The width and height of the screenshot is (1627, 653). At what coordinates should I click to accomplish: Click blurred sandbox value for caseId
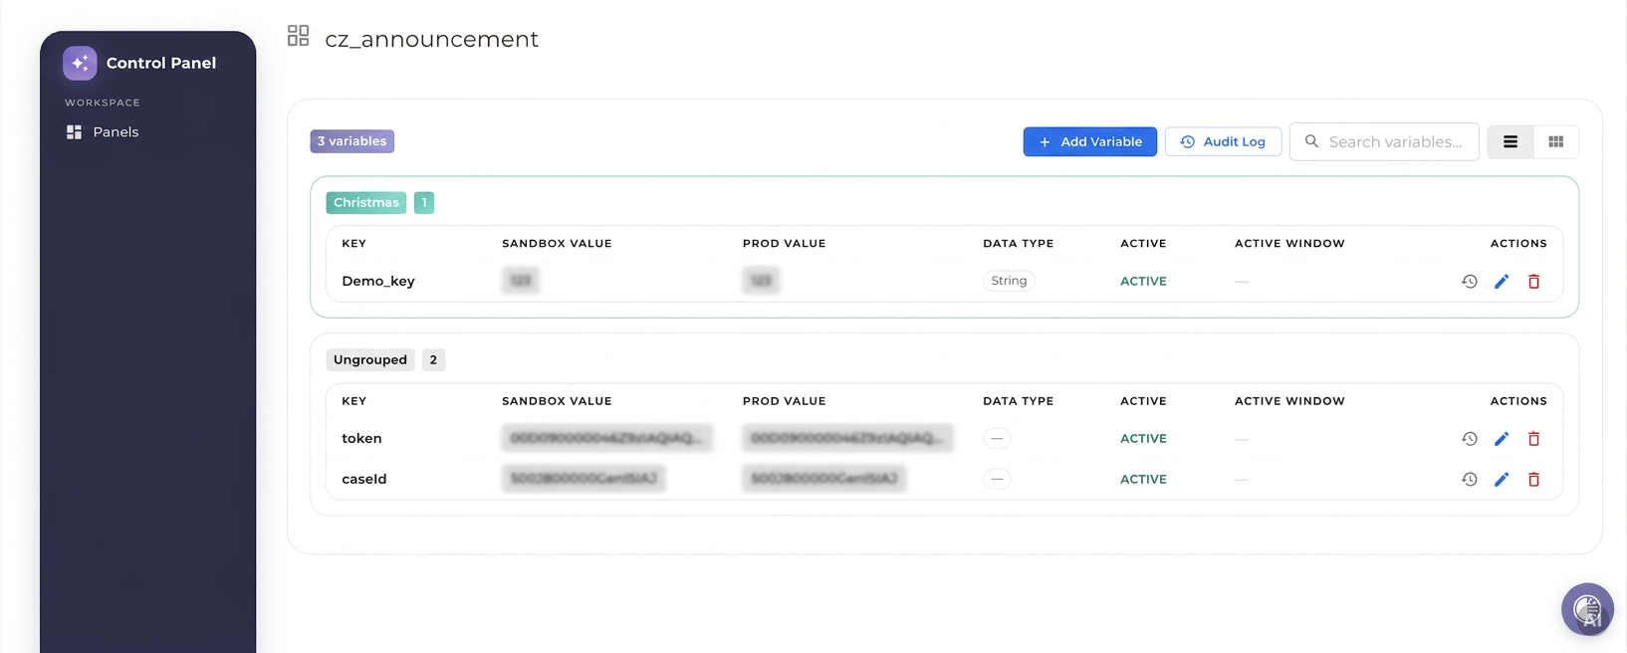(584, 480)
